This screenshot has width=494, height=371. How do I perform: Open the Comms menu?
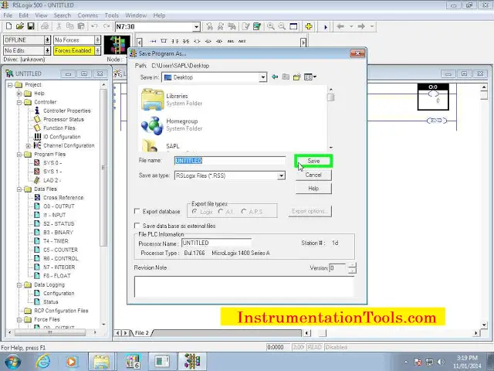tap(87, 15)
